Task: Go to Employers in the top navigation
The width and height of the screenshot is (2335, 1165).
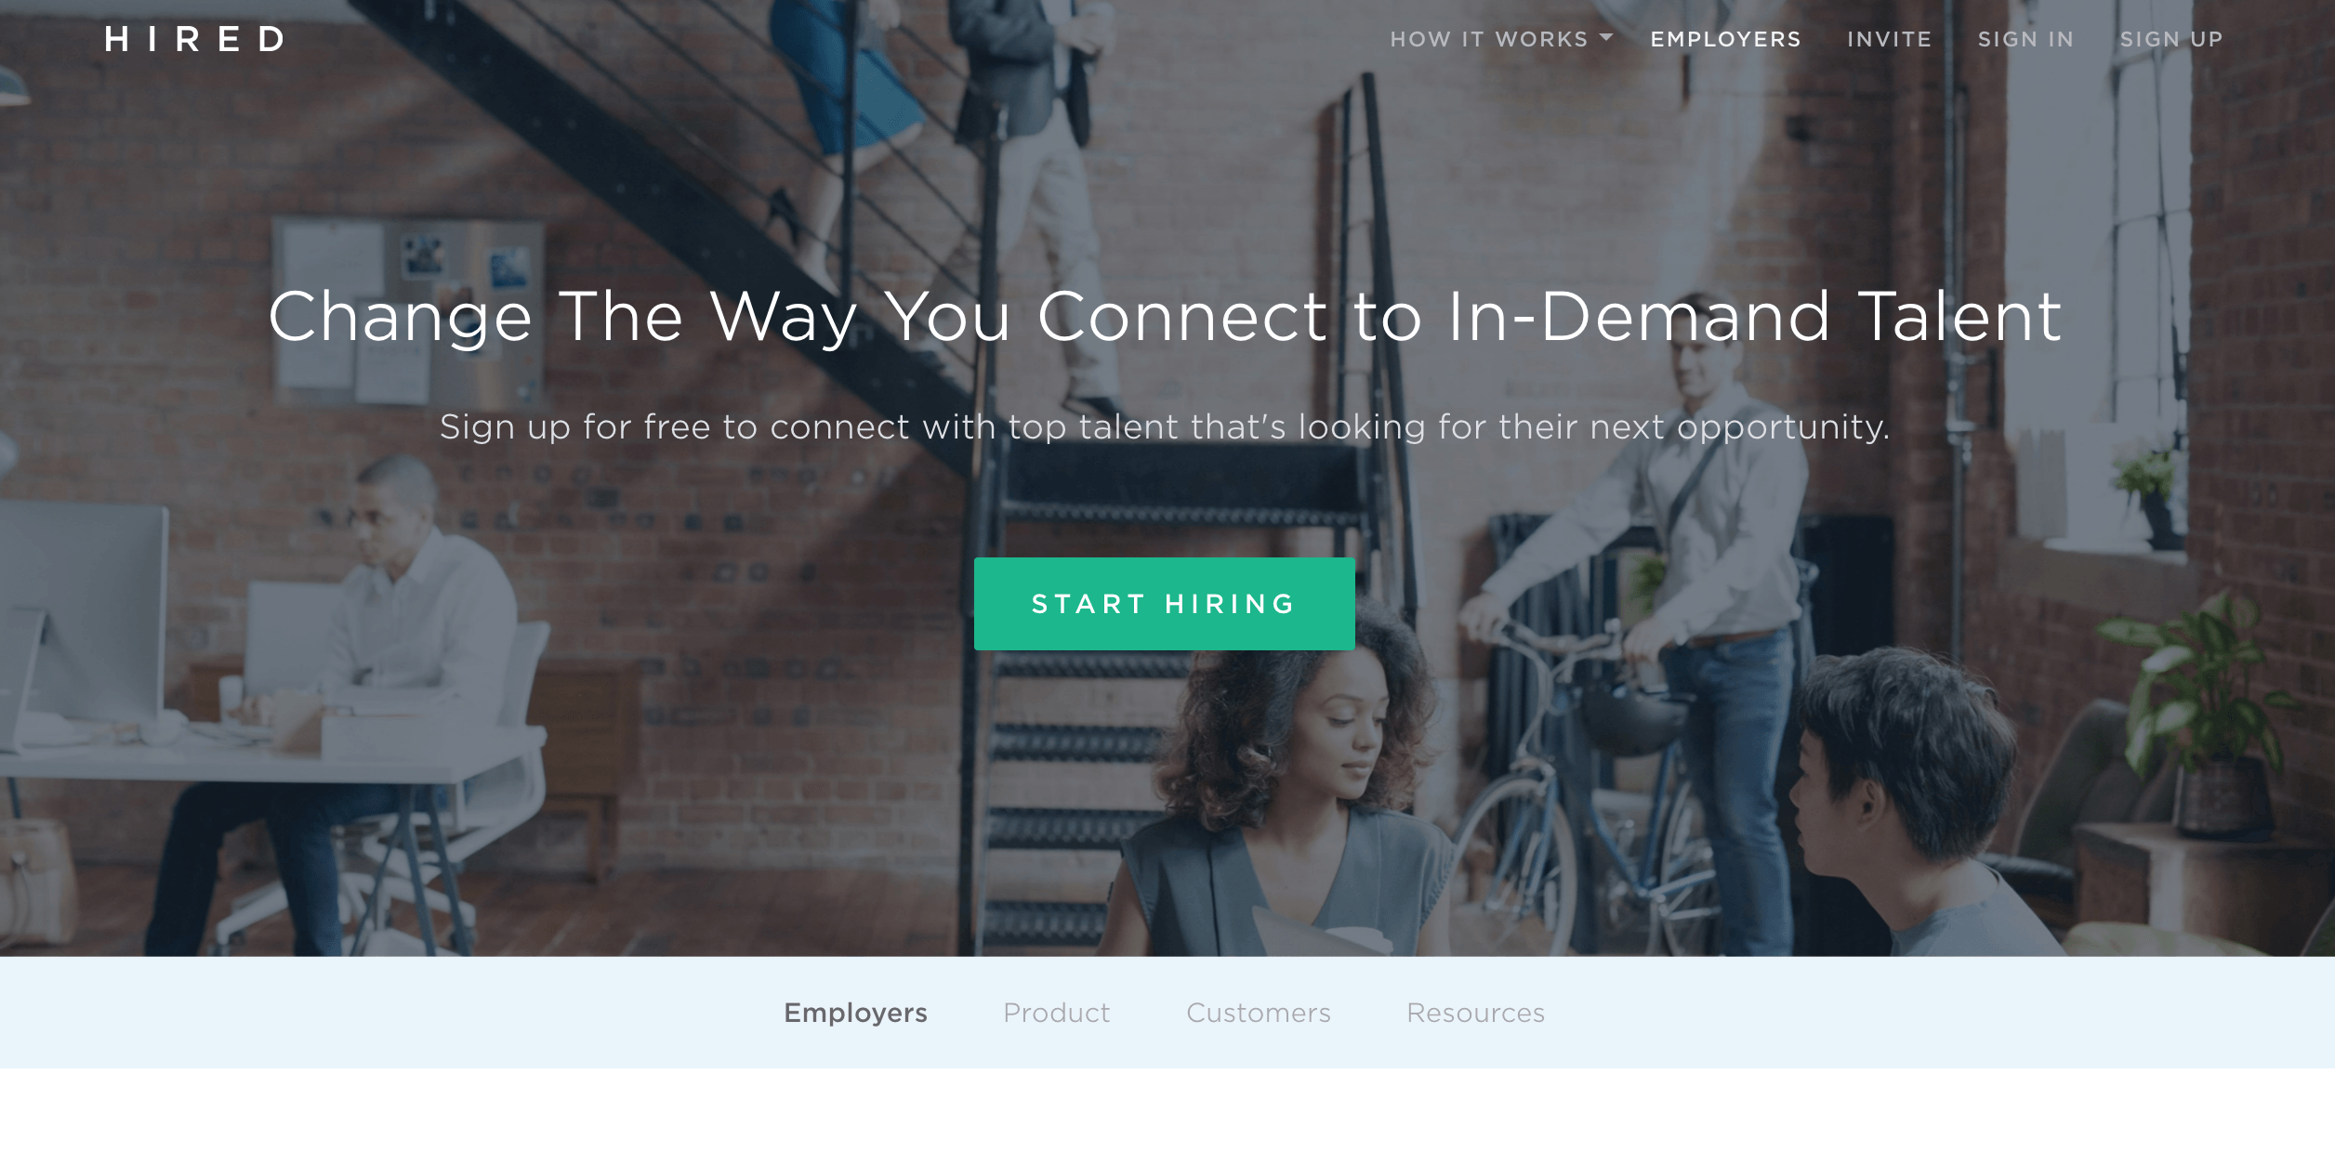Action: 1725,39
